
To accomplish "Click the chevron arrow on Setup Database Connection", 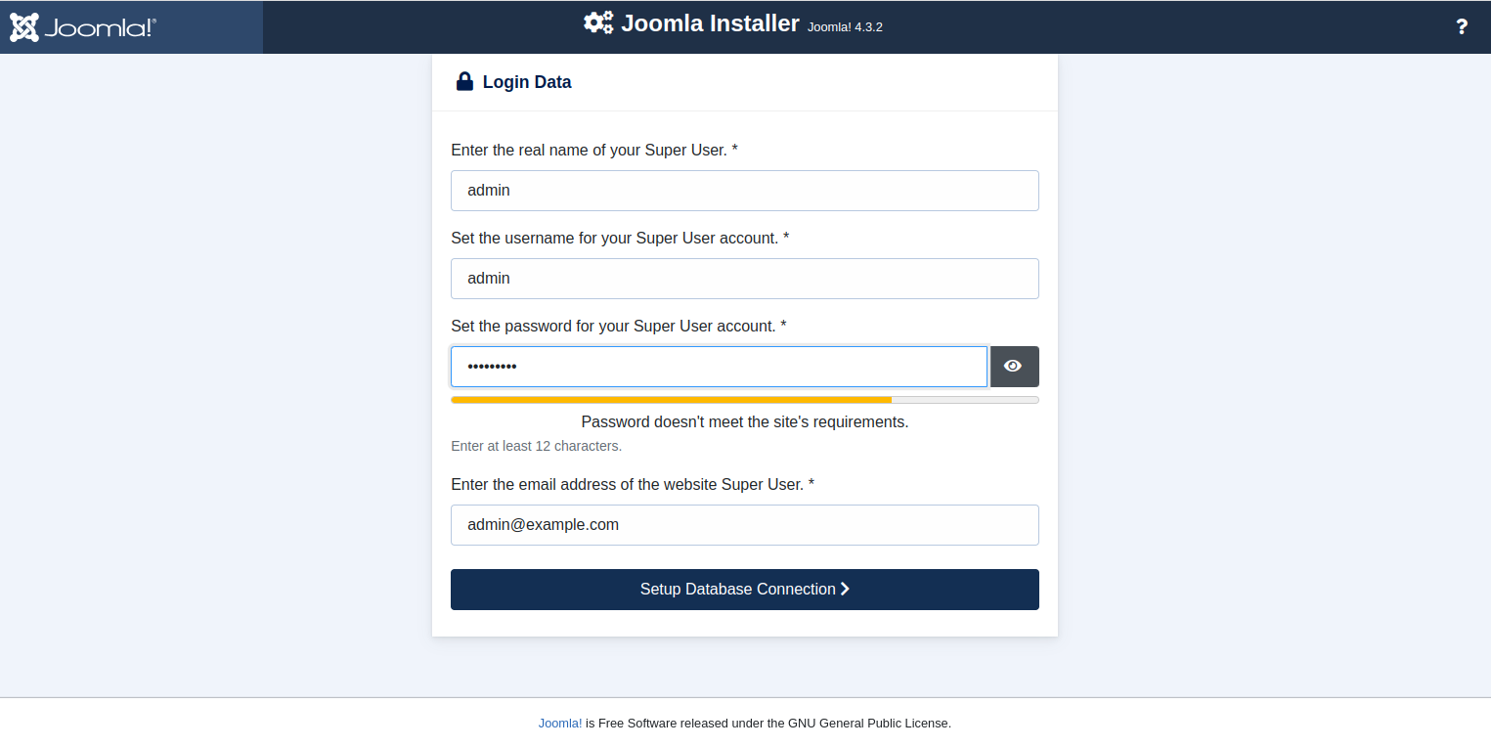I will 845,590.
